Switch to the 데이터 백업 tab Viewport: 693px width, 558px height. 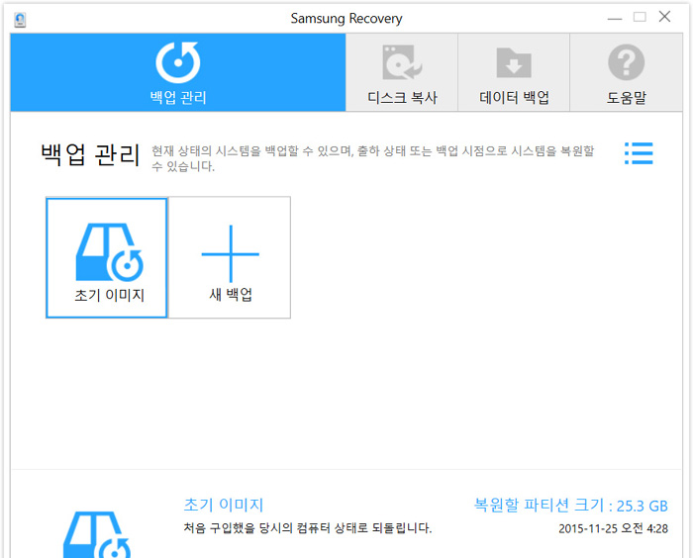[514, 72]
